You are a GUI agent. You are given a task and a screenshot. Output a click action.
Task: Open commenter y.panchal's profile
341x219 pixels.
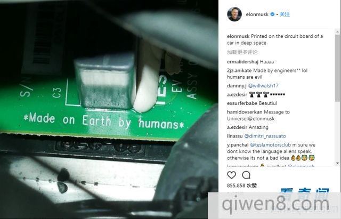tap(238, 144)
